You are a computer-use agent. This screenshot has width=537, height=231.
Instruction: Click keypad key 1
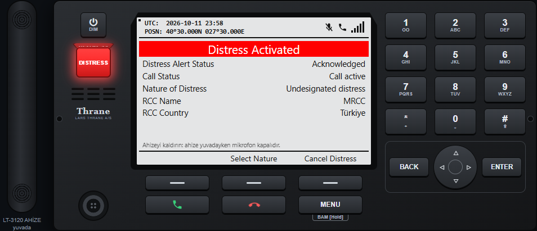coord(406,25)
